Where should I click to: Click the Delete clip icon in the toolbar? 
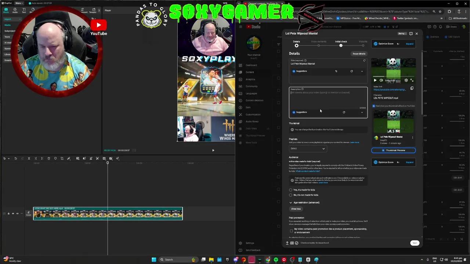pos(49,158)
